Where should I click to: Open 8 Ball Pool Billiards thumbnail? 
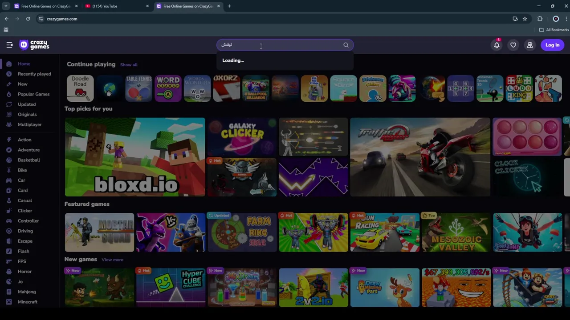(x=256, y=88)
